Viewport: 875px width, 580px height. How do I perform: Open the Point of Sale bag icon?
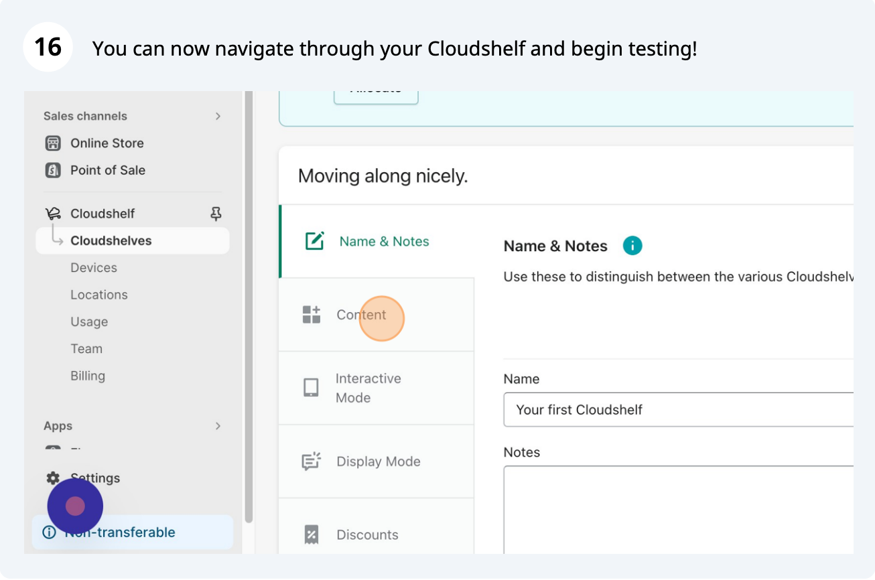(53, 170)
